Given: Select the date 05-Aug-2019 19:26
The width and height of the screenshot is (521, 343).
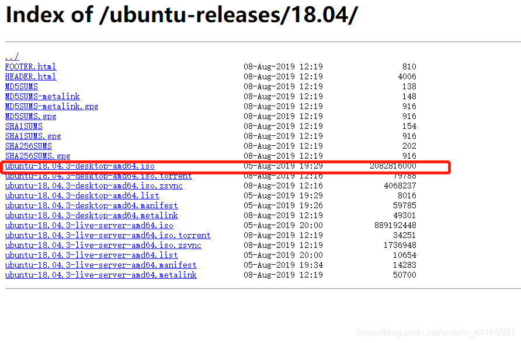Looking at the screenshot, I should (283, 206).
